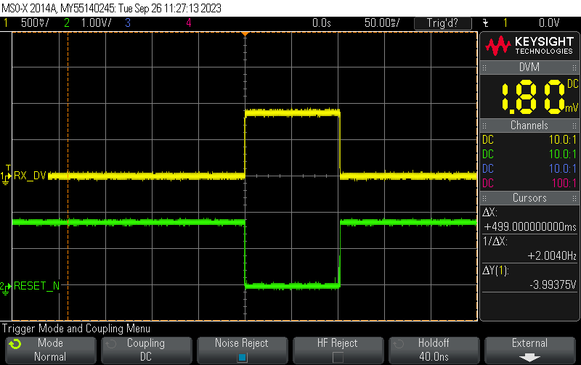Open the trigger Mode Normal softkey
This screenshot has height=365, width=581.
click(x=51, y=350)
